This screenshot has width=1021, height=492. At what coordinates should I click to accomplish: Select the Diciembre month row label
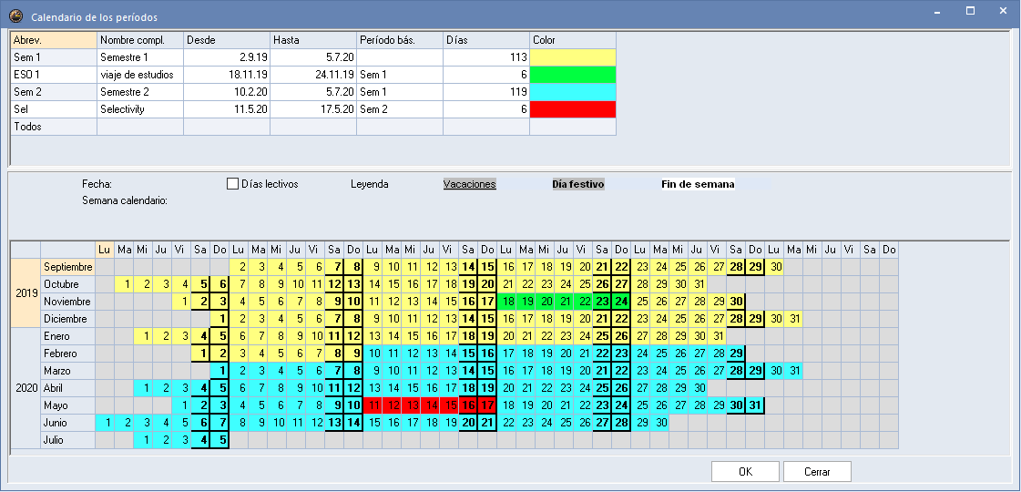[67, 319]
